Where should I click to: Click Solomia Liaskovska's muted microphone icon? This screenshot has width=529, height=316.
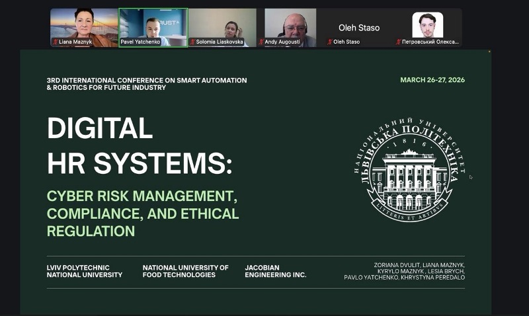point(192,42)
